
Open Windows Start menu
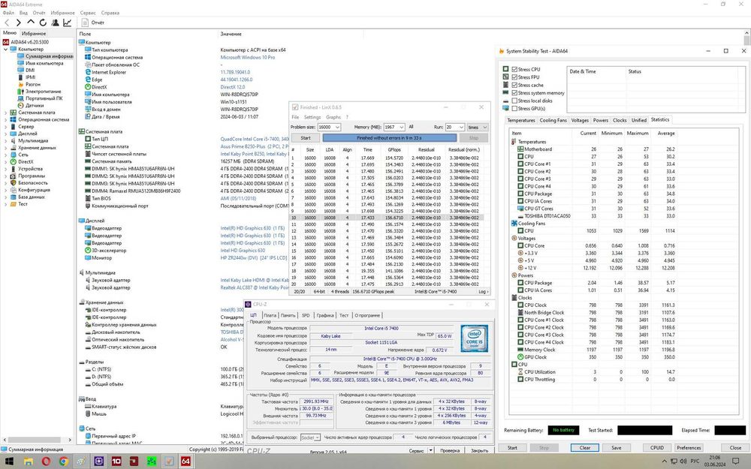9,461
